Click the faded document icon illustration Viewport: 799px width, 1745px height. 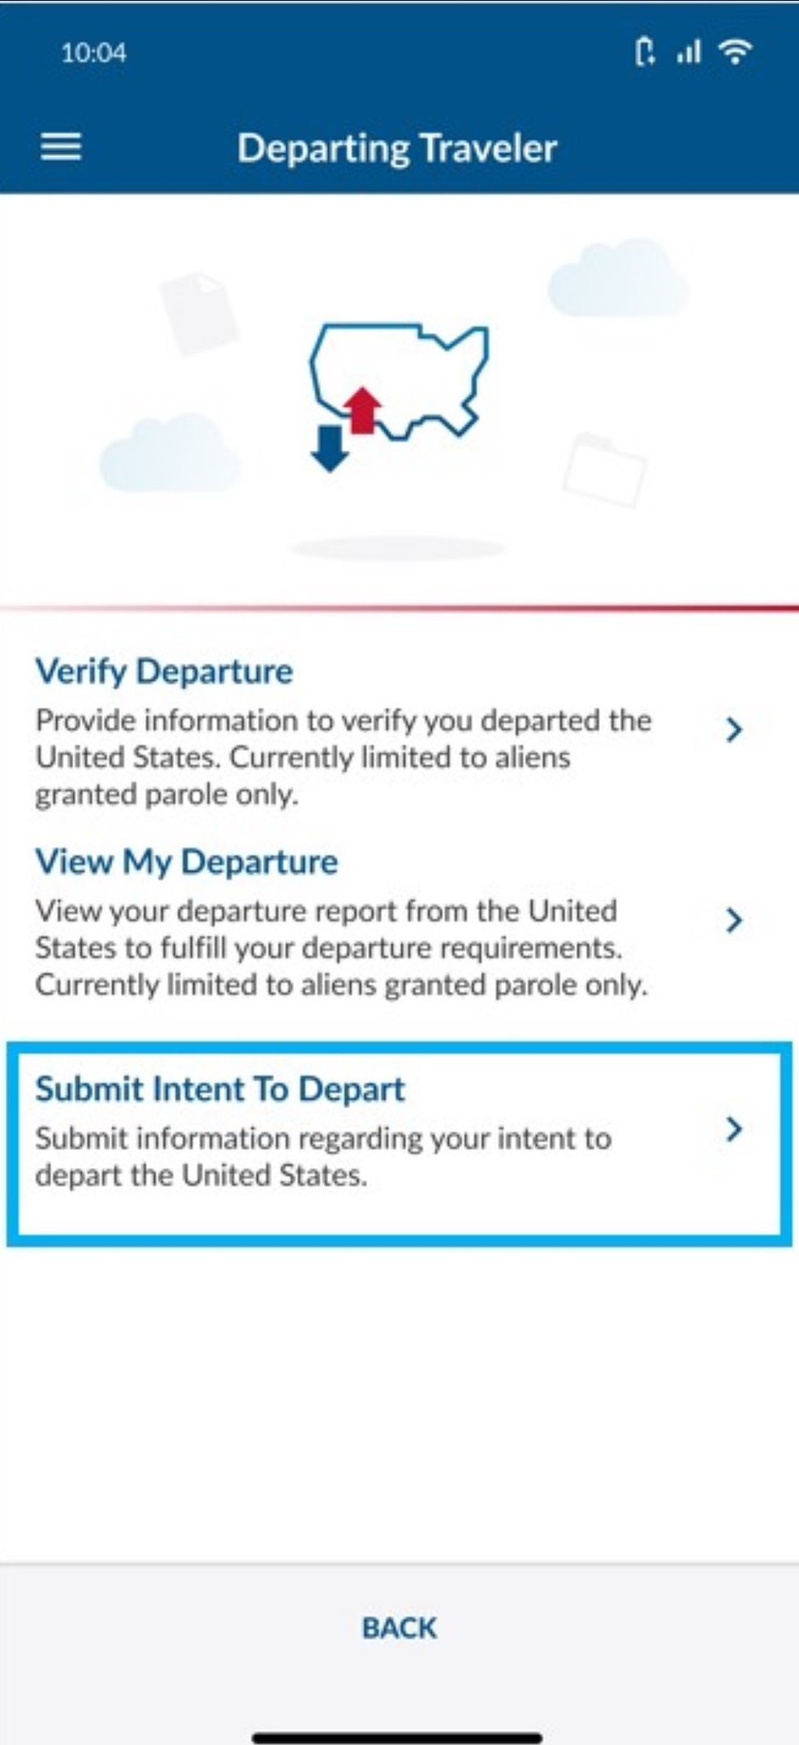[199, 312]
